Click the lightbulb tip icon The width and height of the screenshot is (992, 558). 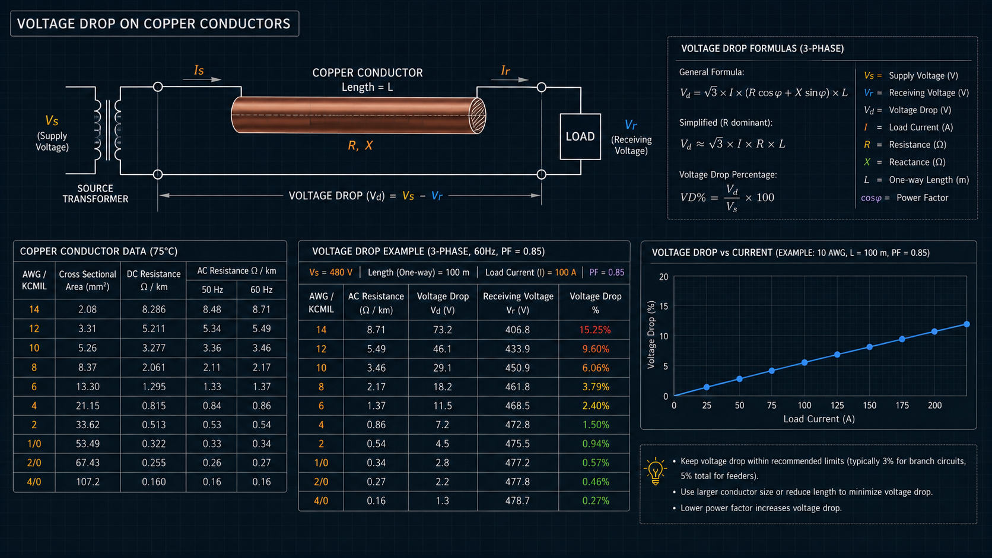click(x=655, y=471)
